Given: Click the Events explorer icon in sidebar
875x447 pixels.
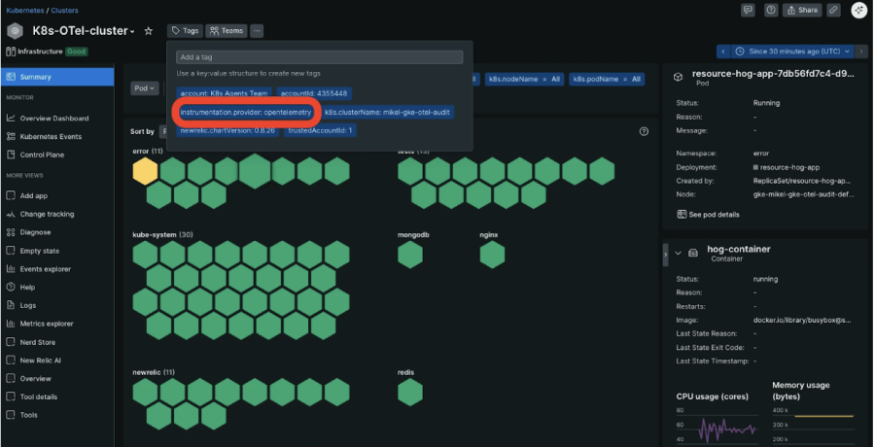Looking at the screenshot, I should [11, 269].
